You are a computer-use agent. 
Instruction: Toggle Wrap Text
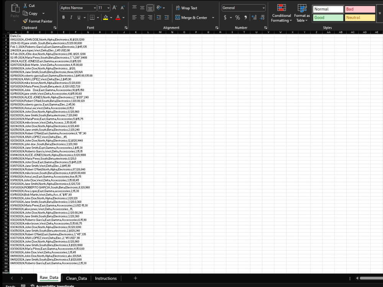click(187, 8)
